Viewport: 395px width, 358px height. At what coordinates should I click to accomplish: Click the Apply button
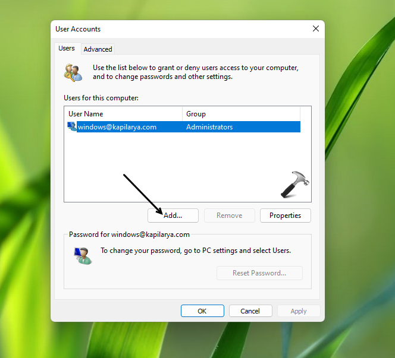click(298, 311)
